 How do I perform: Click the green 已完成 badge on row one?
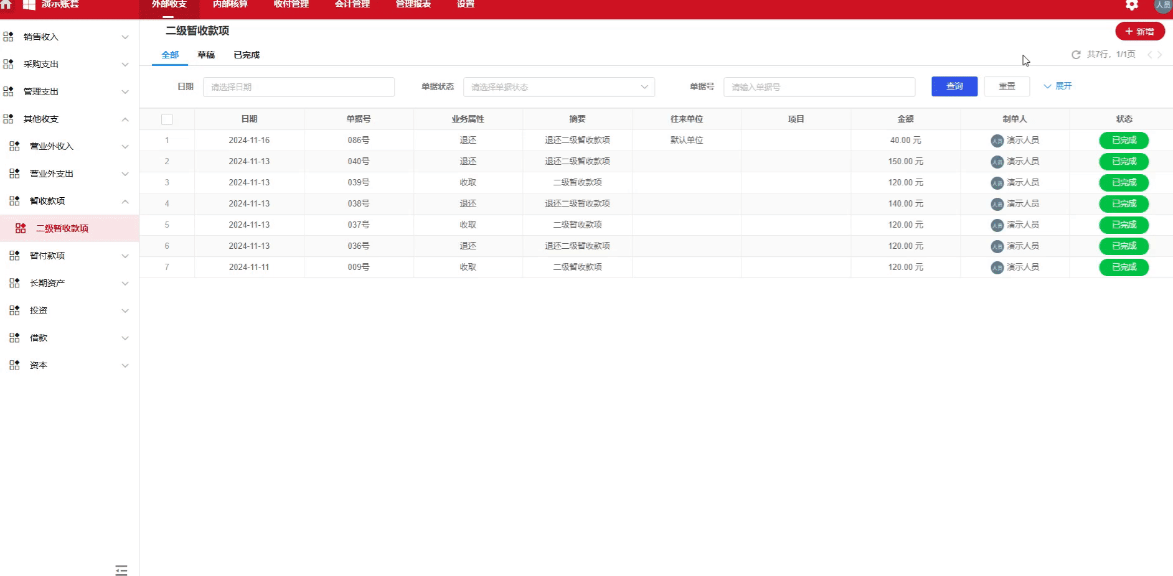pos(1124,140)
